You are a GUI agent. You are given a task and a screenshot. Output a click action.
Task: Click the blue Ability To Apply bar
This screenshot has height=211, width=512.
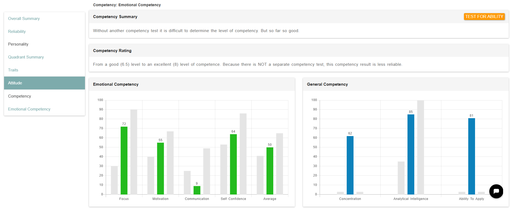(471, 156)
